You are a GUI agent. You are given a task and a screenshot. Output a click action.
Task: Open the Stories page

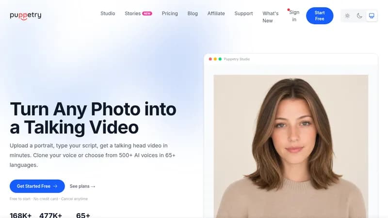132,14
